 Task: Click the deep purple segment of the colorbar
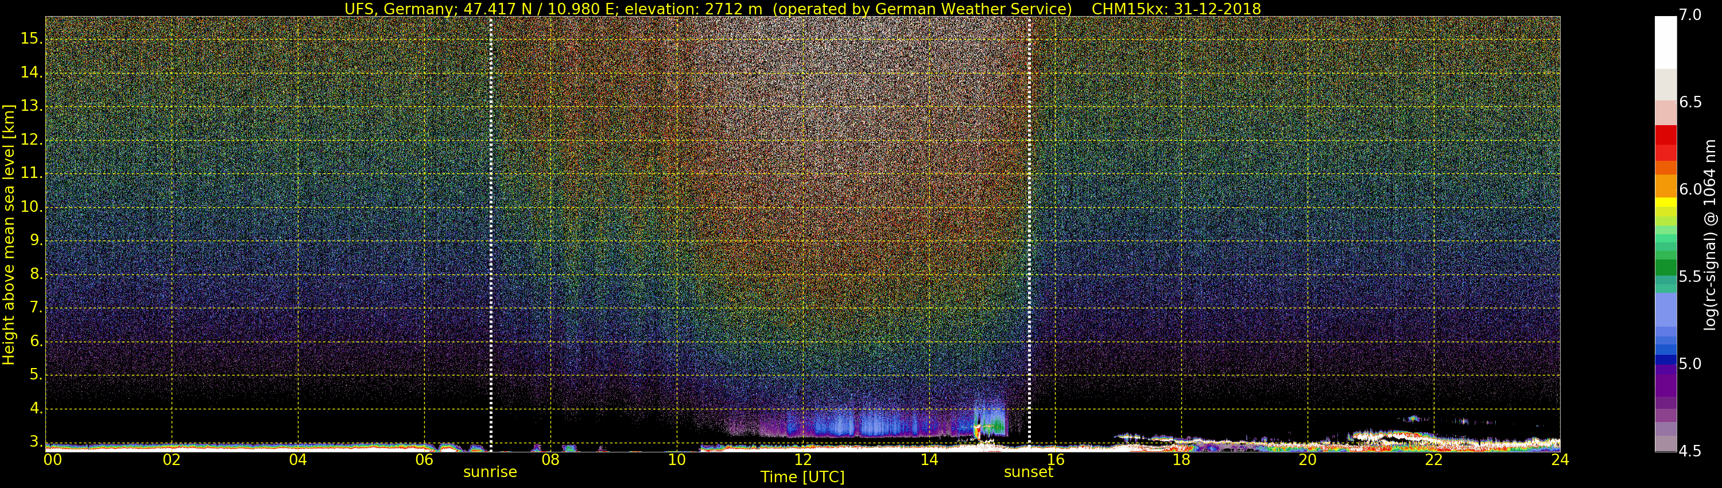pyautogui.click(x=1665, y=386)
